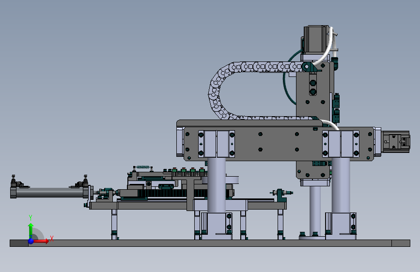
Task: Select the servo motor atop the vertical axis
Action: [x=316, y=39]
